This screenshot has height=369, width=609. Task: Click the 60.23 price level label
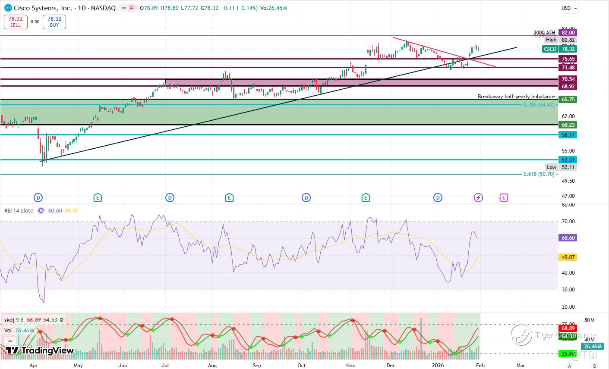pyautogui.click(x=568, y=125)
